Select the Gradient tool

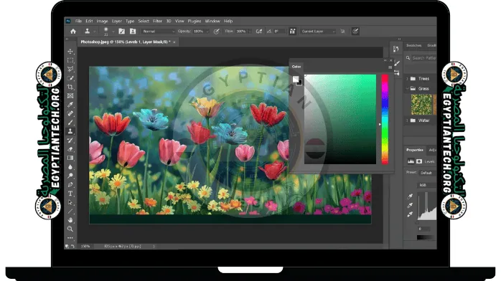[70, 158]
